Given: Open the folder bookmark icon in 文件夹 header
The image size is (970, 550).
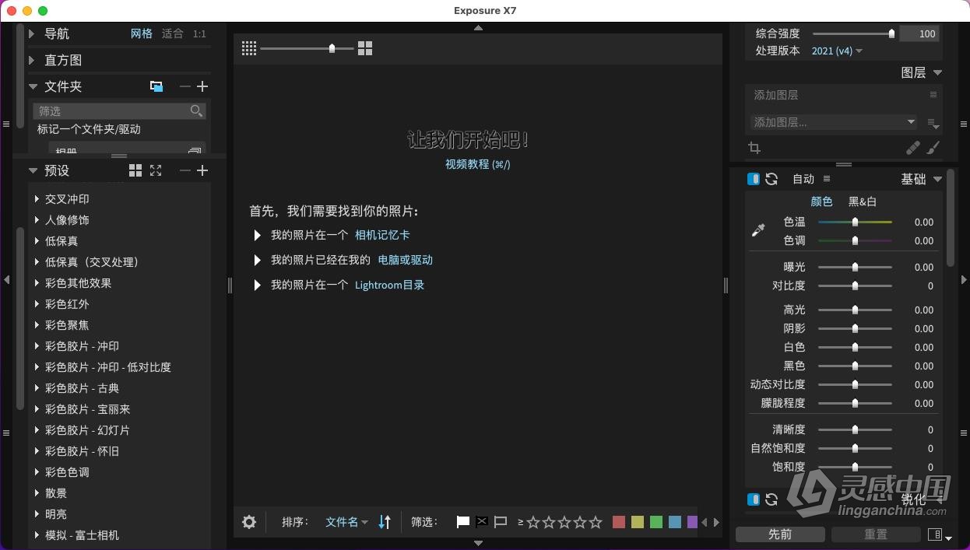Looking at the screenshot, I should coord(156,86).
